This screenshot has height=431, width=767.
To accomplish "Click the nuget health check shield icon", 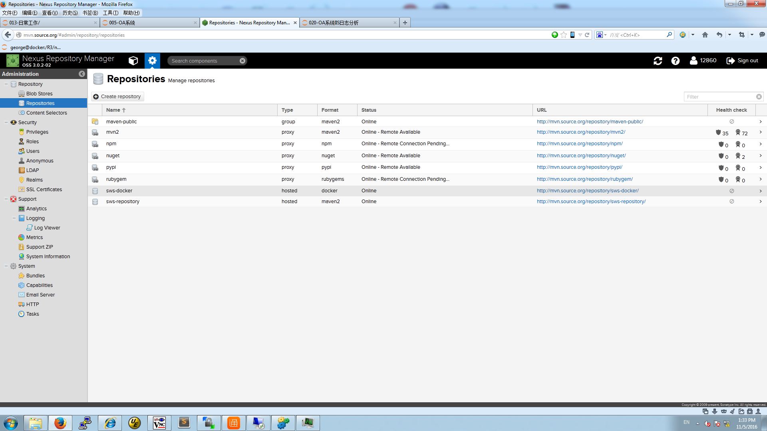I will tap(721, 156).
